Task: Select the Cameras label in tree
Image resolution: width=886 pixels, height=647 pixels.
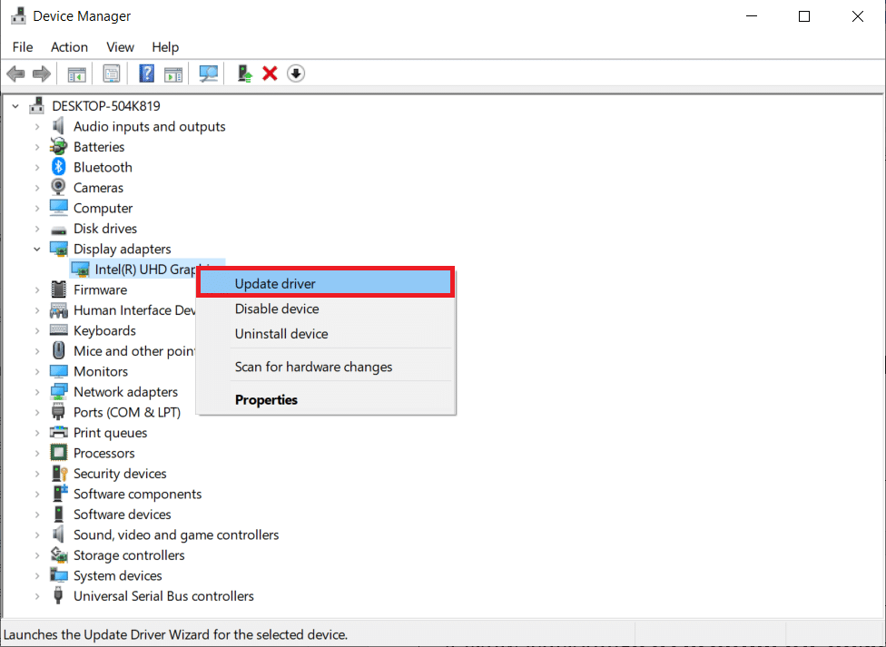Action: (98, 188)
